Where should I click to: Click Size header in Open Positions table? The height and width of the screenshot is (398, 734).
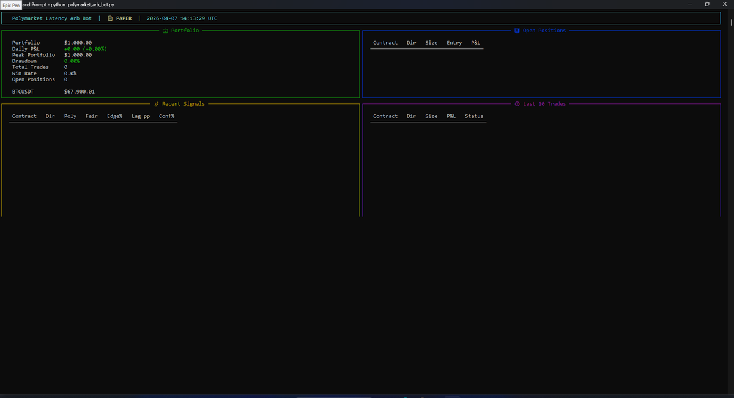(431, 43)
